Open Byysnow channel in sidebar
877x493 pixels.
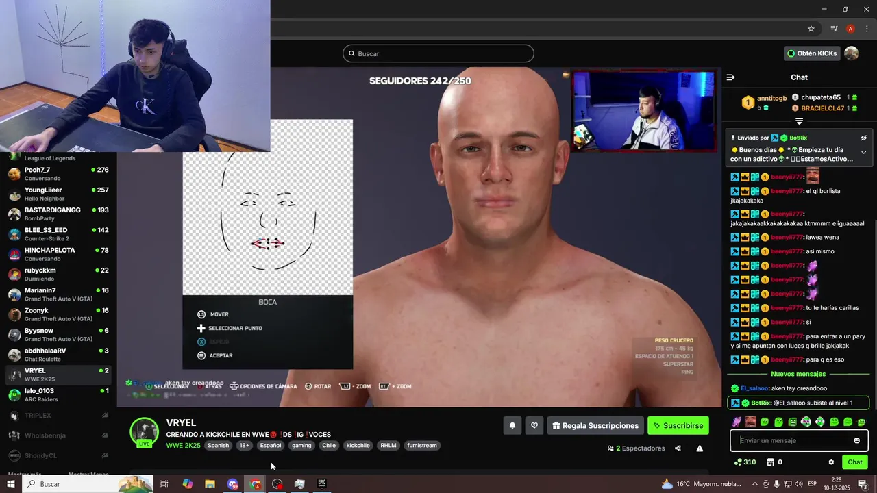(x=58, y=334)
